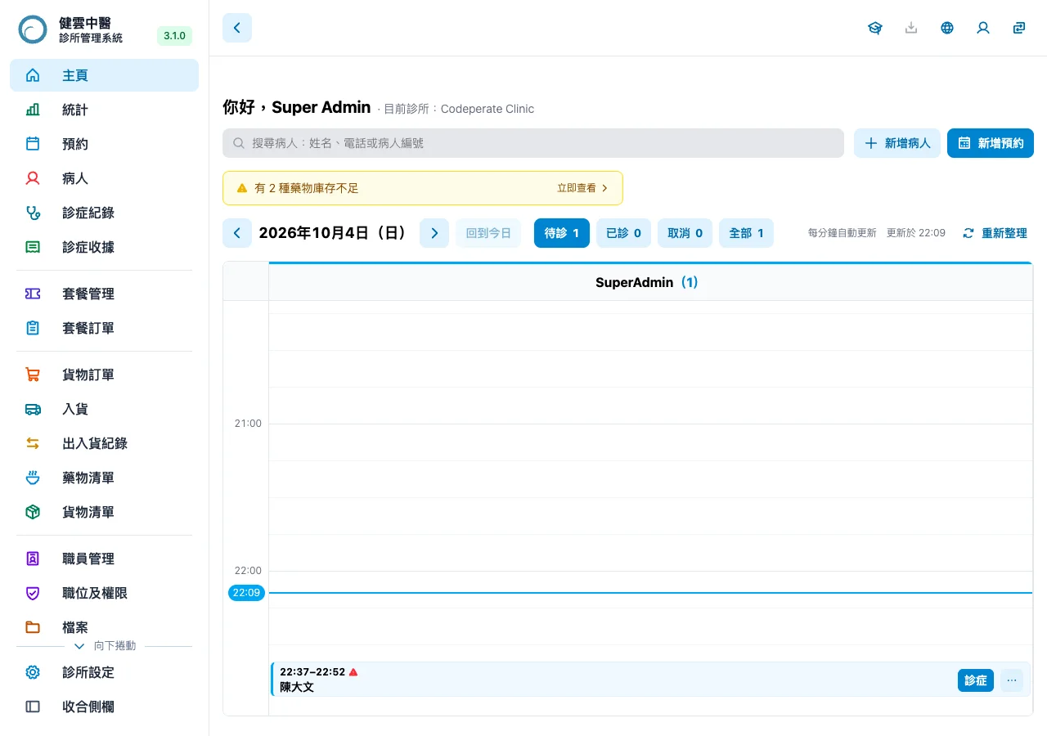Click 診症 button for 陳大文

tap(976, 680)
